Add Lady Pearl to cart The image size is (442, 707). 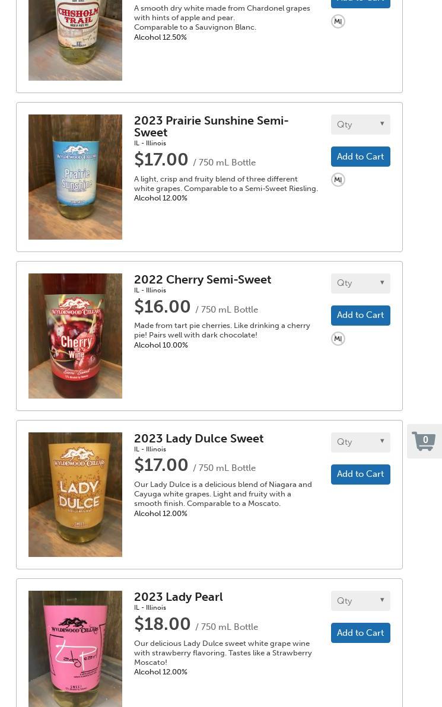[360, 633]
